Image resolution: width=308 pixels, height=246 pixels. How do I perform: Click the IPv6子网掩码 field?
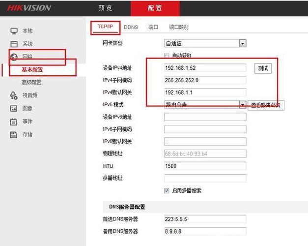[205, 129]
